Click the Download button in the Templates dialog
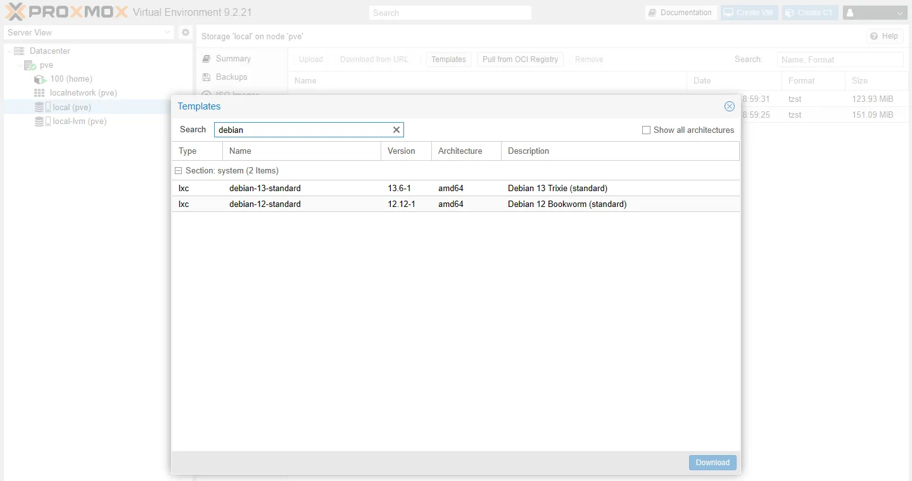912x481 pixels. (x=712, y=463)
